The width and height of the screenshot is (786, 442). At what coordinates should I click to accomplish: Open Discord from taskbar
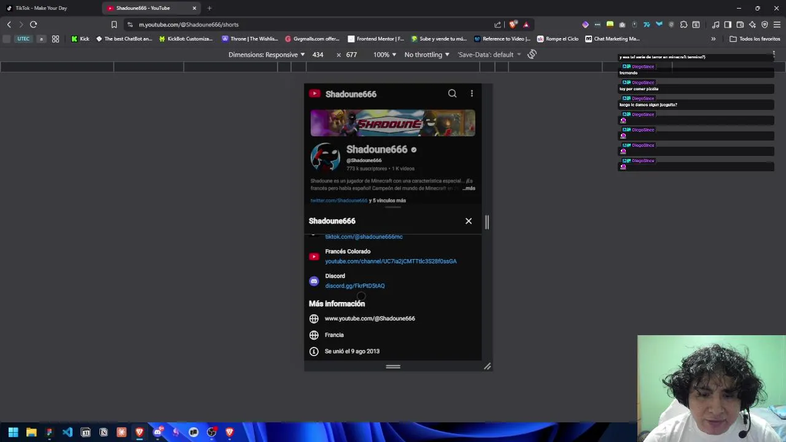pyautogui.click(x=157, y=432)
